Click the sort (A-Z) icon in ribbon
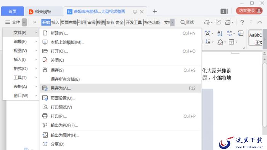The width and height of the screenshot is (267, 150). pos(220,33)
